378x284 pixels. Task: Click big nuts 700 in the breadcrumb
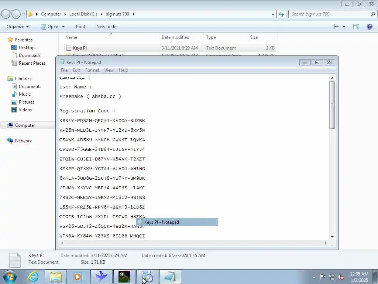click(117, 14)
